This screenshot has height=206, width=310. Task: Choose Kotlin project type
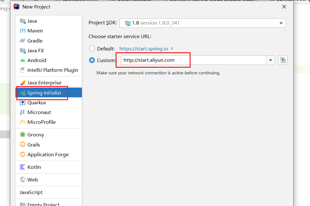coord(49,167)
